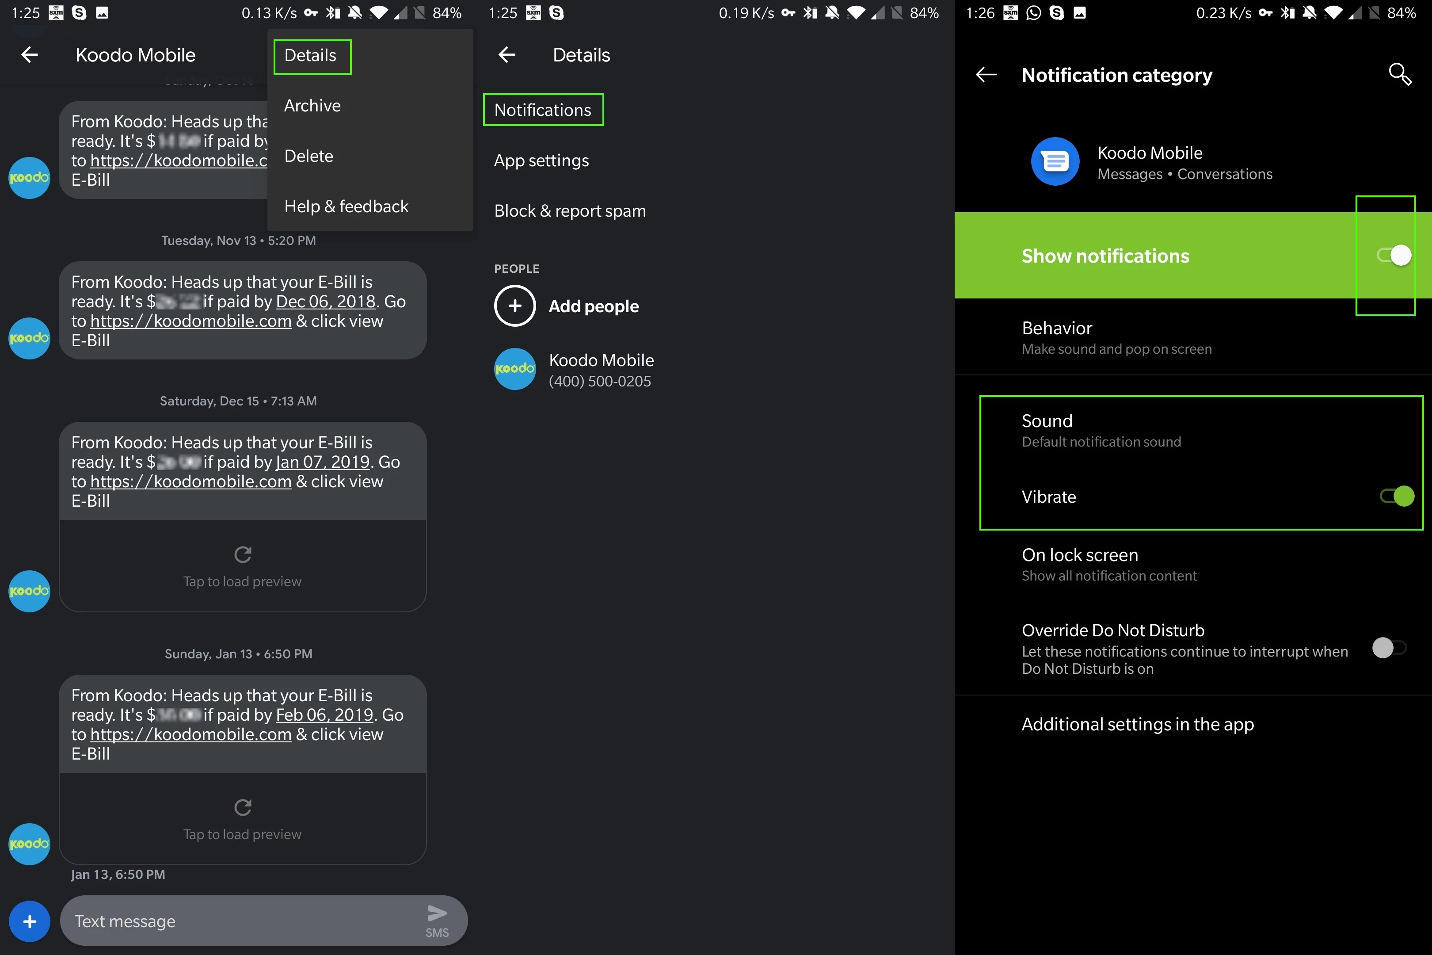Tap back arrow on Notification category
Viewport: 1432px width, 955px height.
pyautogui.click(x=986, y=75)
